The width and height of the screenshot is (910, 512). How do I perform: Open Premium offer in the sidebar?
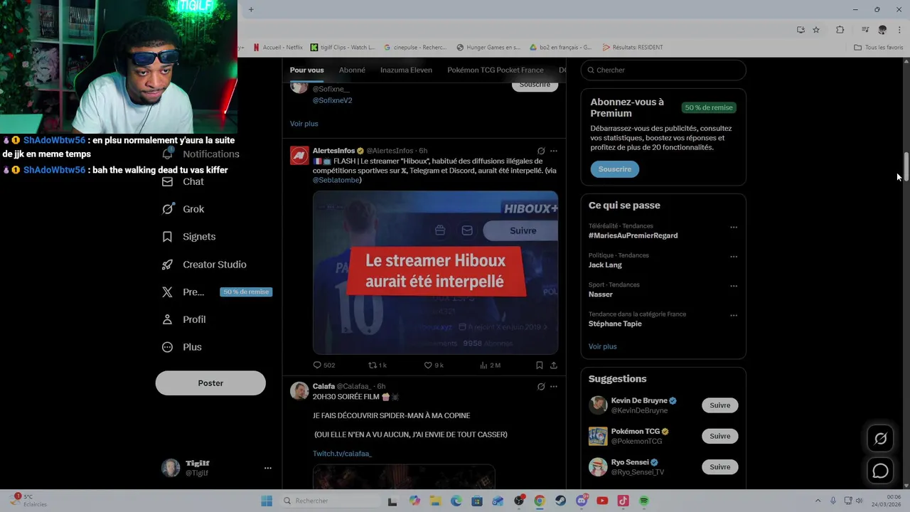(x=216, y=292)
